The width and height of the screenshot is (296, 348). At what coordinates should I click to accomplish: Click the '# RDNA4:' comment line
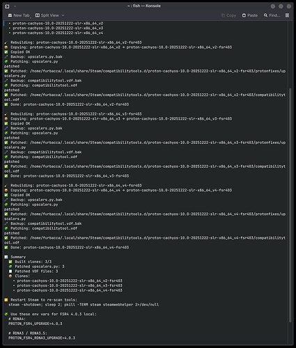(x=17, y=319)
